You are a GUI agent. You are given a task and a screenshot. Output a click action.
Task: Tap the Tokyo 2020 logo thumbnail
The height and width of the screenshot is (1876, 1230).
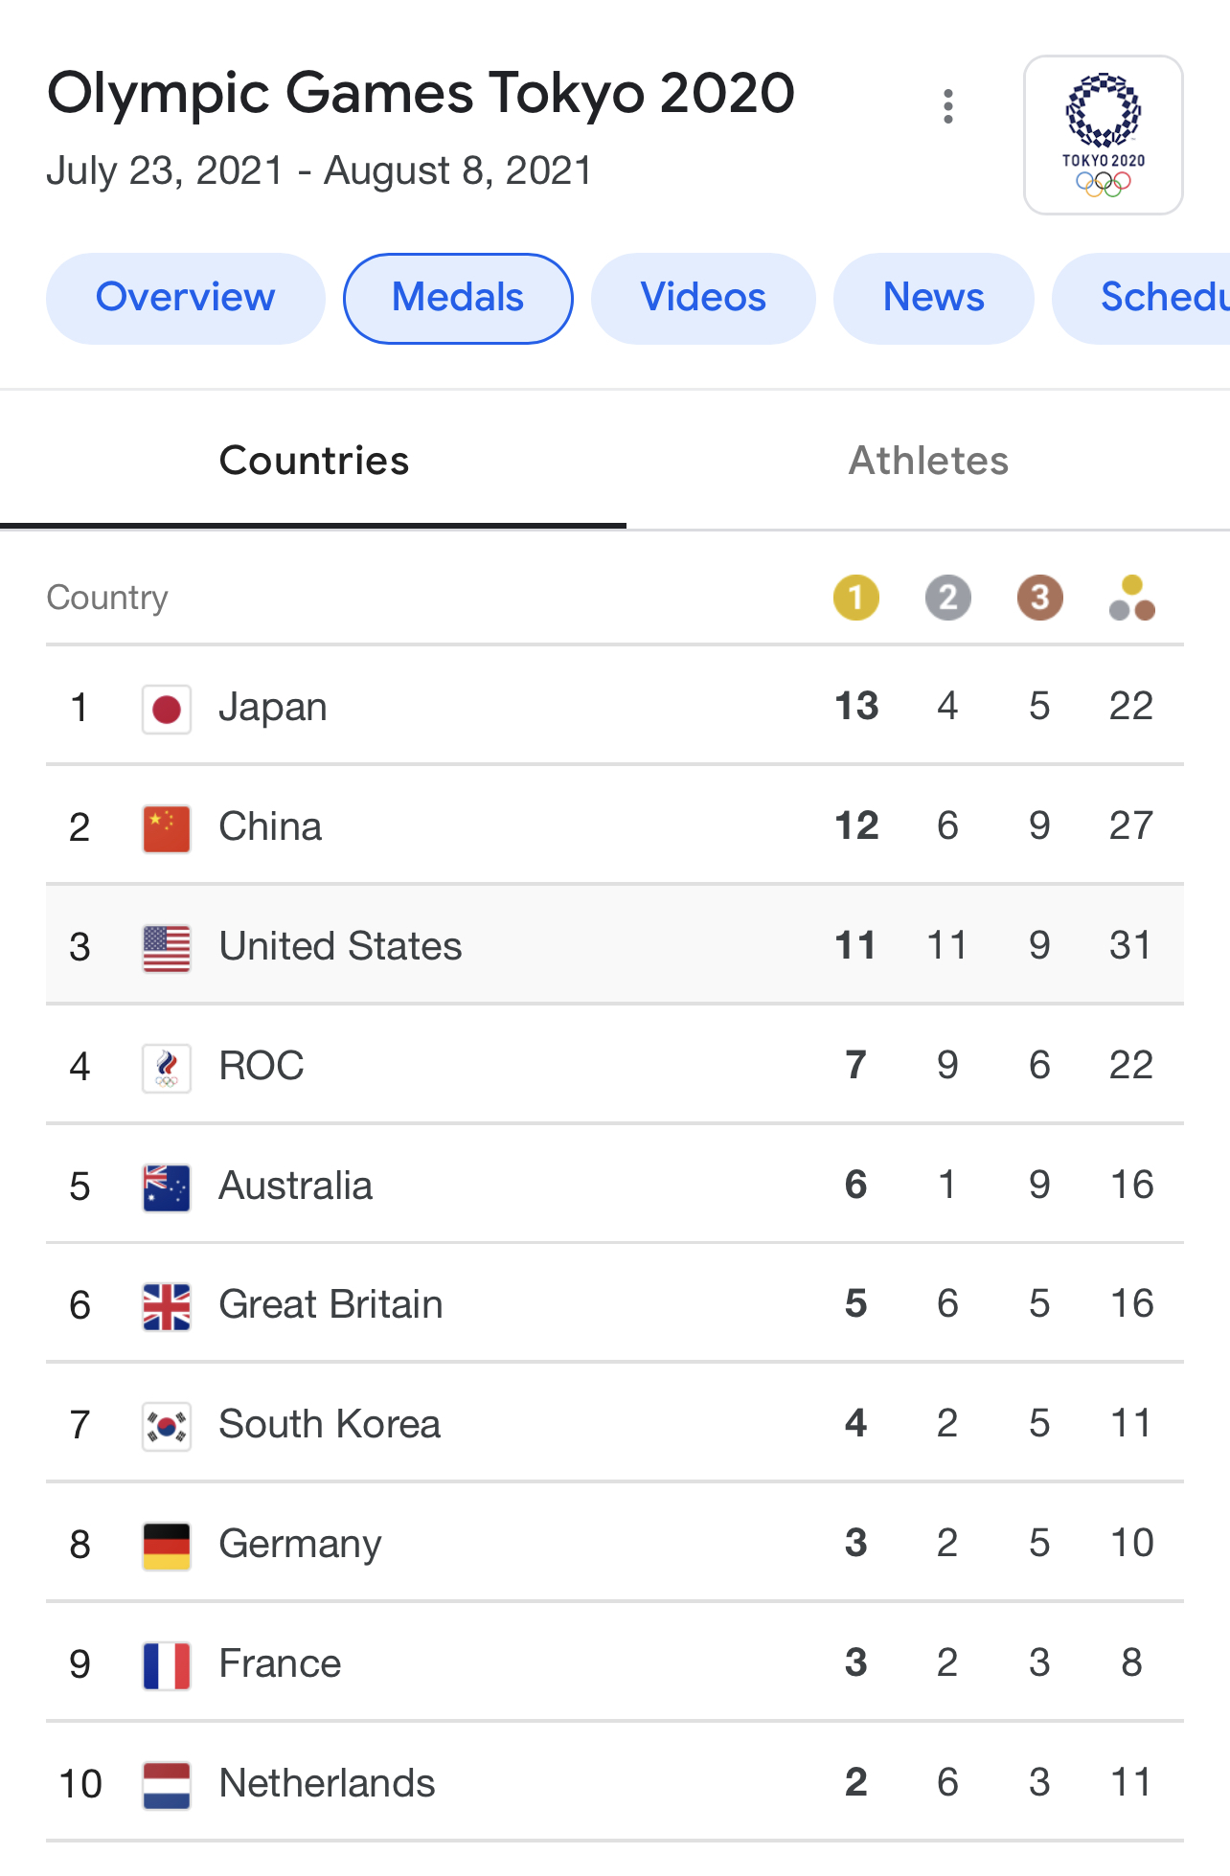coord(1104,135)
